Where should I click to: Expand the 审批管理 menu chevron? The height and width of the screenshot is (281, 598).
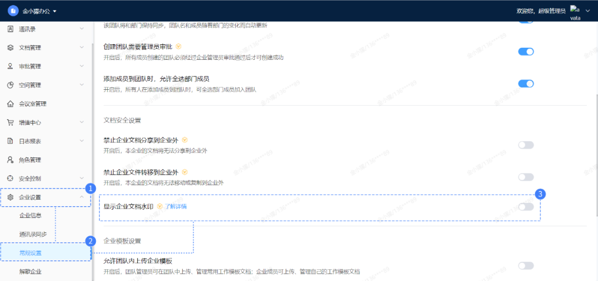pyautogui.click(x=81, y=67)
